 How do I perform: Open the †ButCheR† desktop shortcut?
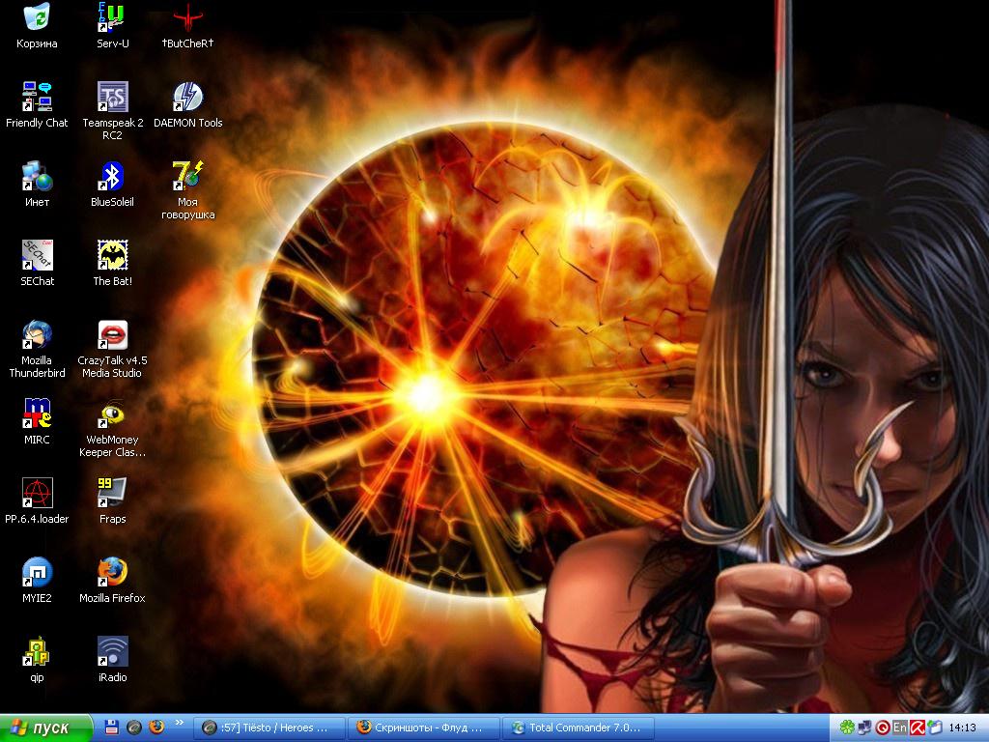click(187, 26)
